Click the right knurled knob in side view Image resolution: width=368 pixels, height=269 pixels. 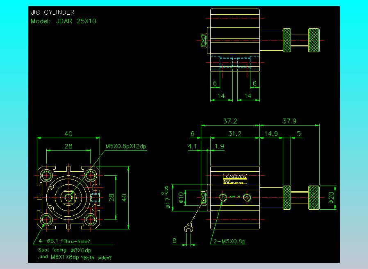pyautogui.click(x=314, y=197)
